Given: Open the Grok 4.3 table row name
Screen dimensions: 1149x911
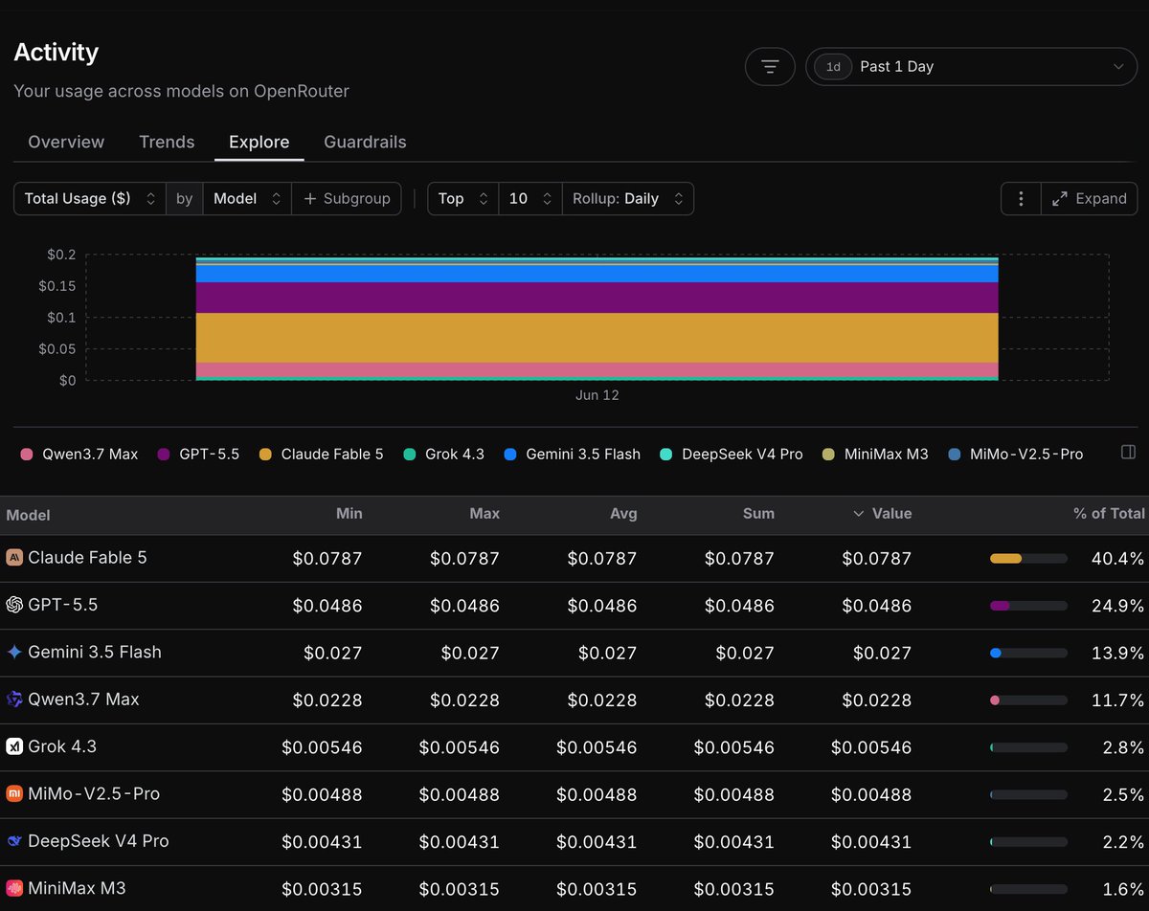Looking at the screenshot, I should coord(62,746).
